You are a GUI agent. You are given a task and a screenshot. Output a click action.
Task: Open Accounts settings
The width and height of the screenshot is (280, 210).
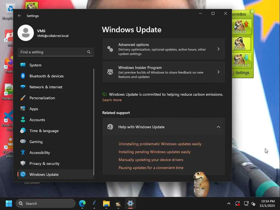tap(56, 120)
